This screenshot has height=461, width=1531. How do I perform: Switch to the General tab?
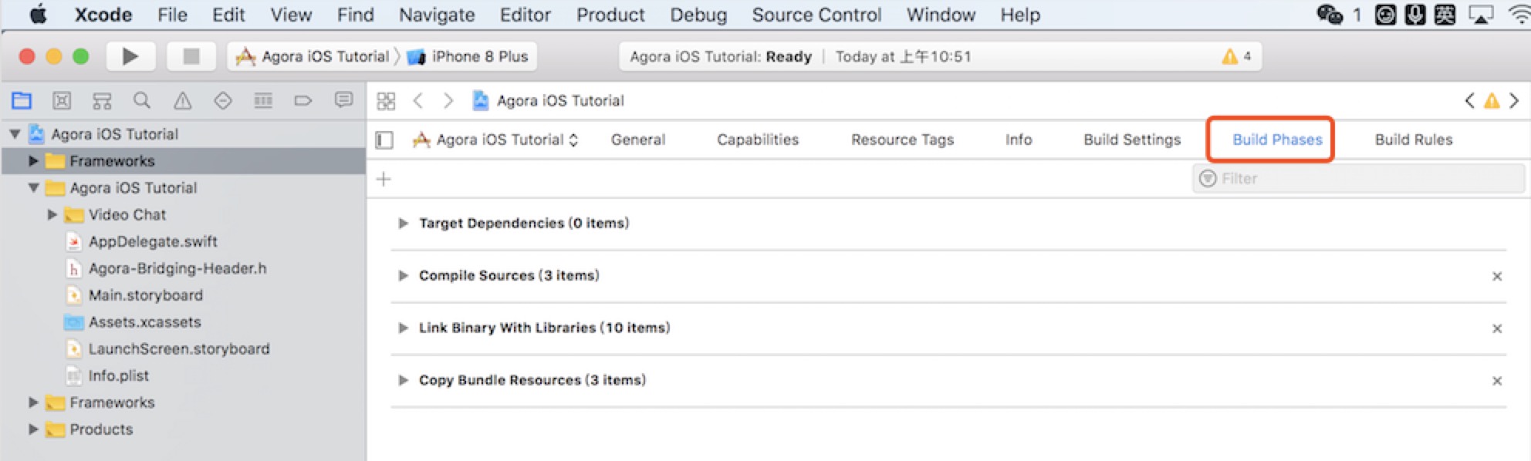tap(638, 140)
